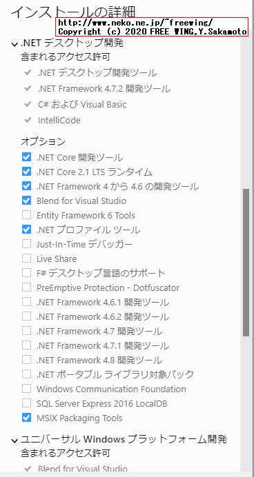
Task: Check PreEmptive Protection - Dotfuscator option
Action: pos(26,287)
